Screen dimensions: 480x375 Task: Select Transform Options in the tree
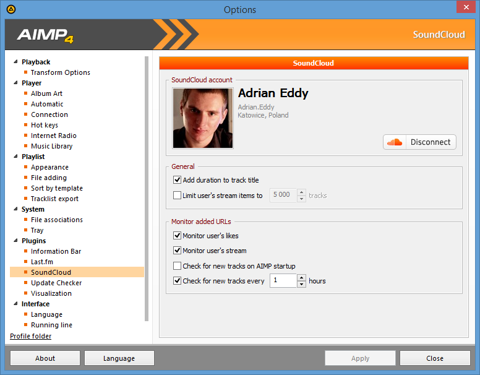tap(60, 72)
